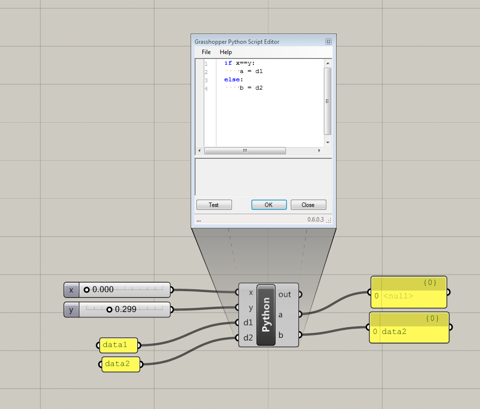
Task: Click the script output console area
Action: click(x=263, y=177)
